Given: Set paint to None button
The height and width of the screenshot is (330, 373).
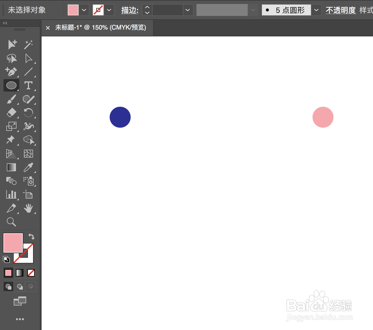Looking at the screenshot, I should [31, 273].
